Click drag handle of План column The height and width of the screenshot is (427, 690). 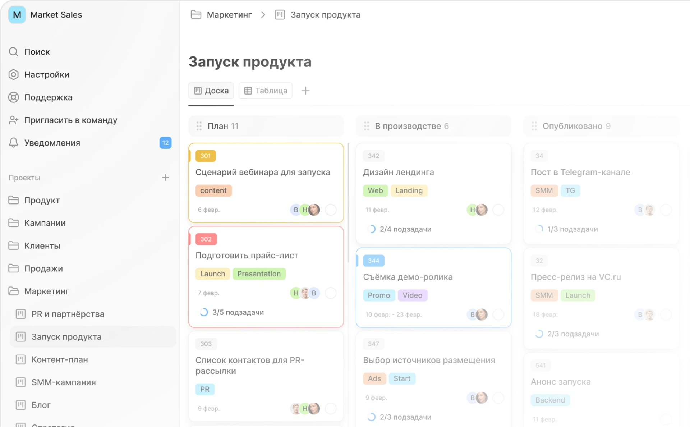click(199, 126)
